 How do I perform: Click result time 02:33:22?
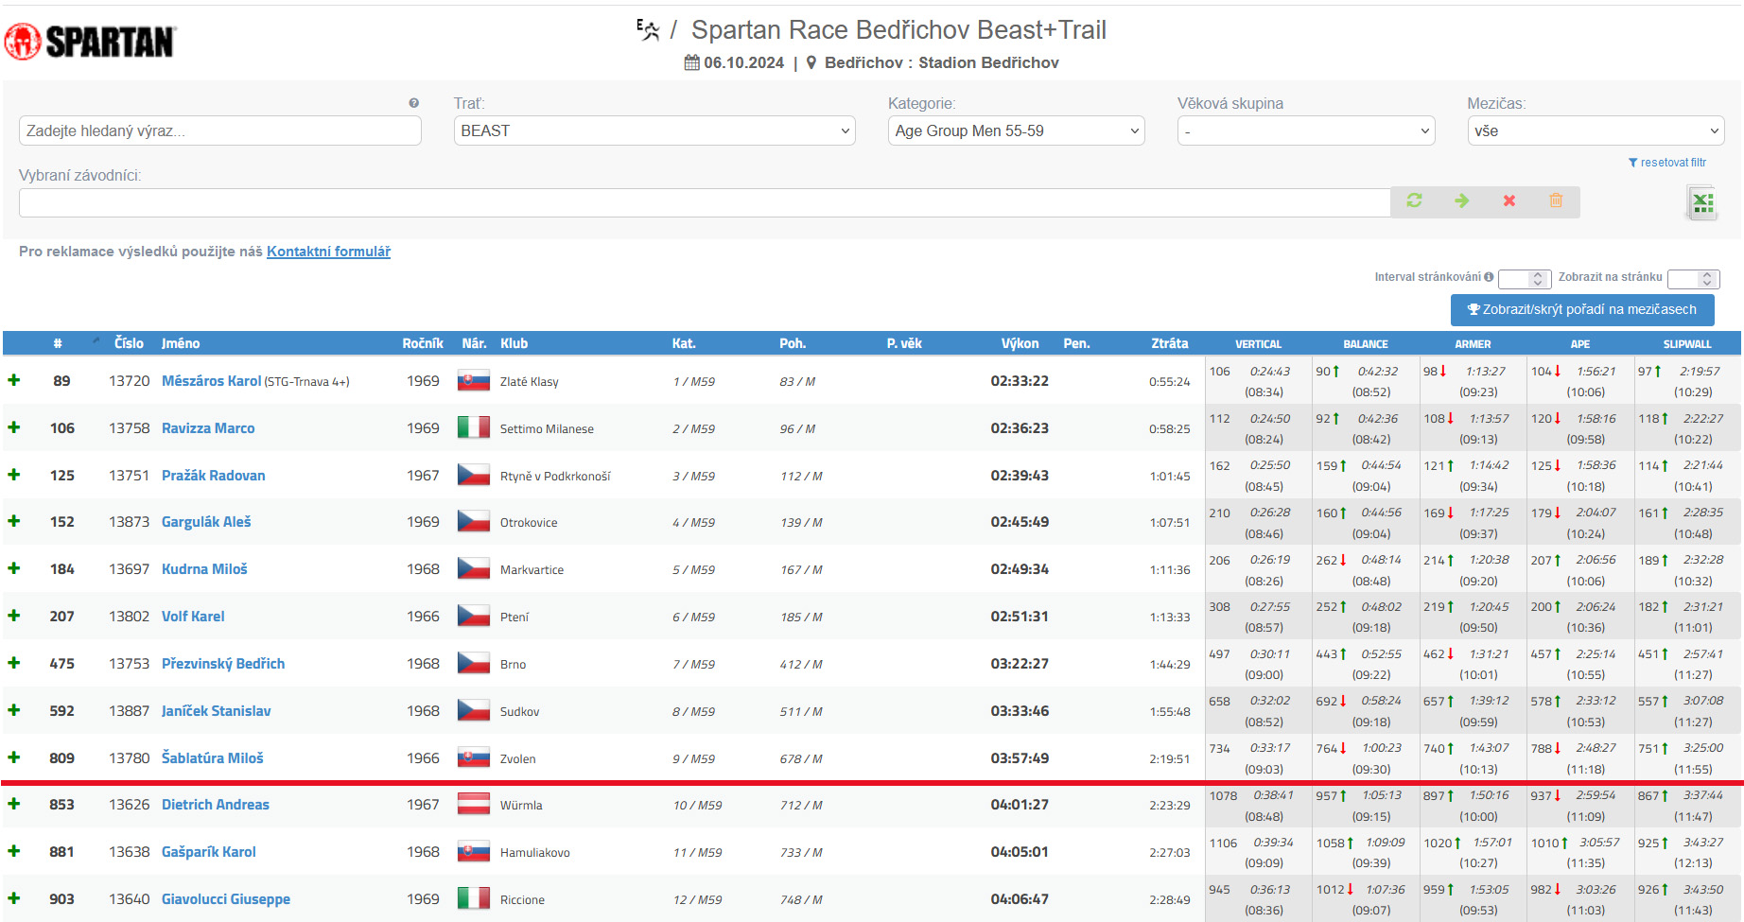click(x=1020, y=380)
